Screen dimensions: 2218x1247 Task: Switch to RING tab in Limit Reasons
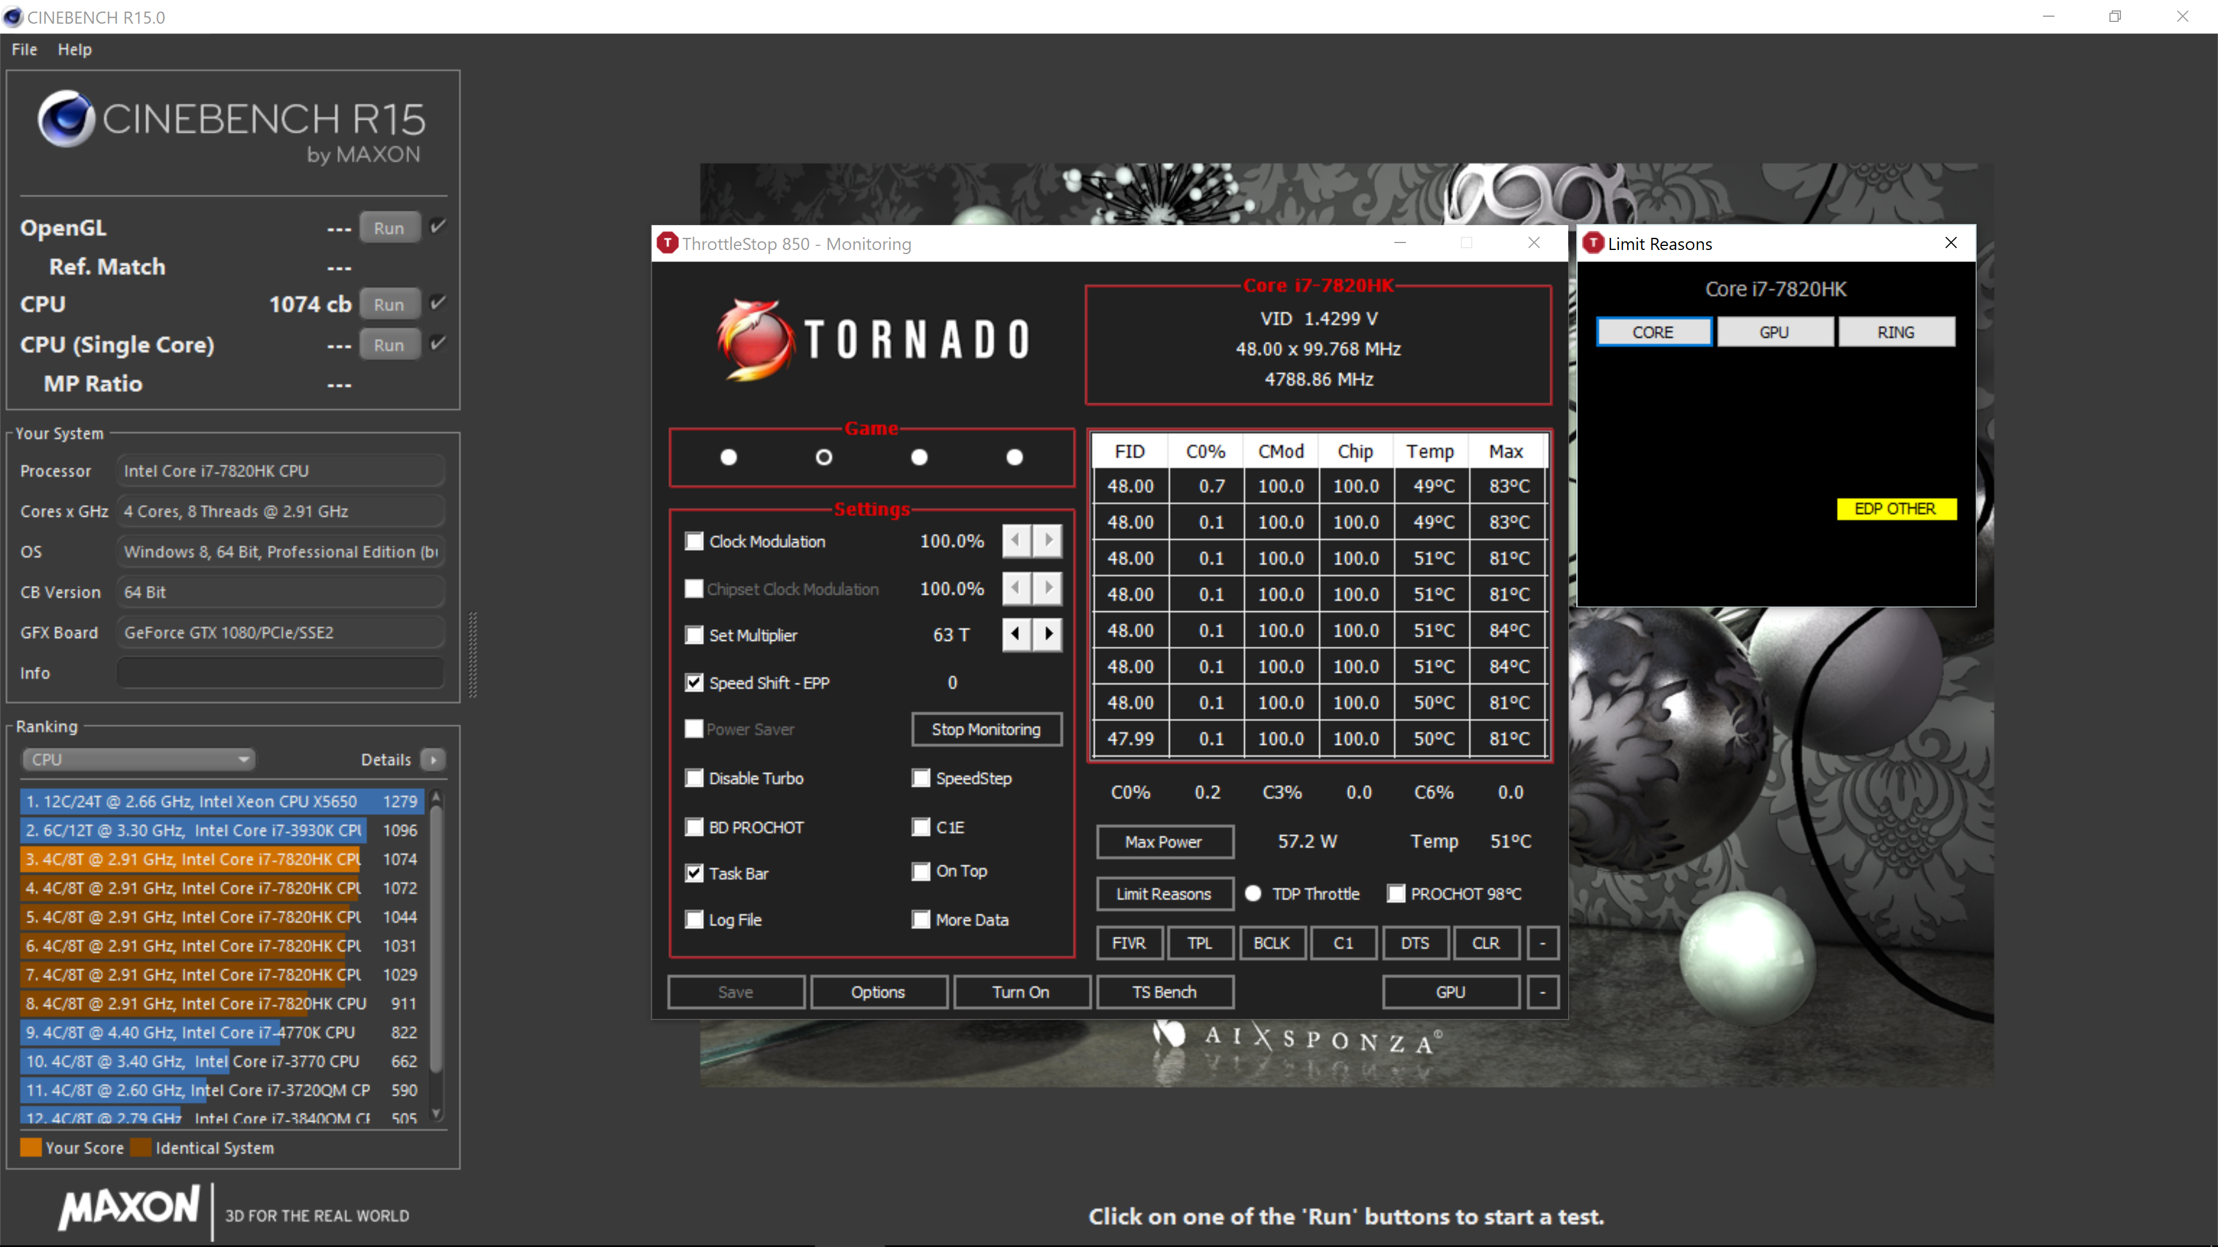[1897, 332]
